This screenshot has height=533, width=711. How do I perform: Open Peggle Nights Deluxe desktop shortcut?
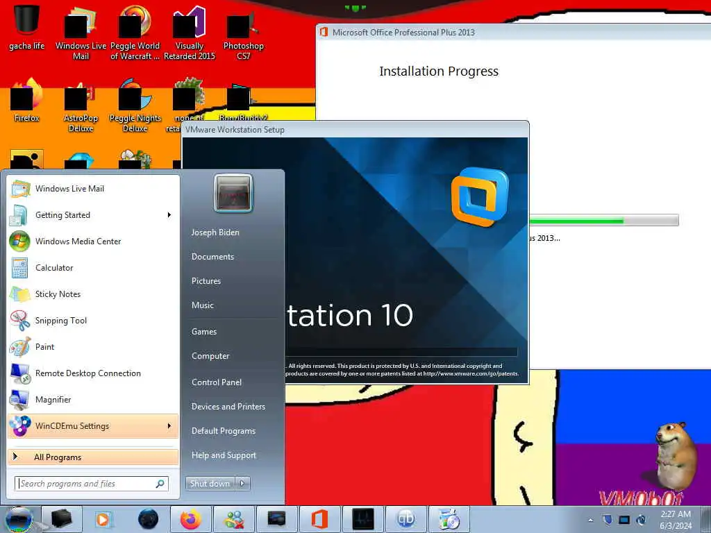point(135,106)
